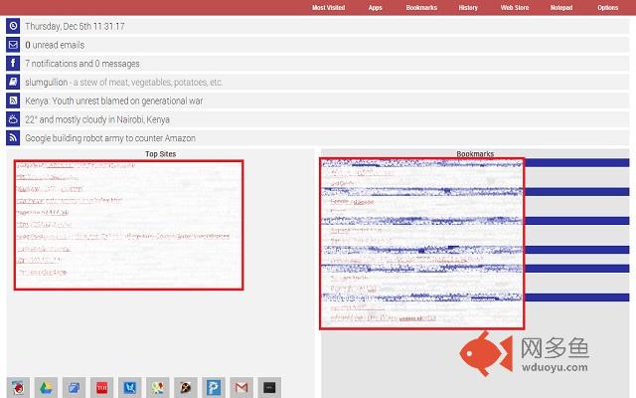Viewport: 636px width, 398px height.
Task: Open the Google Maps app icon
Action: click(x=156, y=387)
